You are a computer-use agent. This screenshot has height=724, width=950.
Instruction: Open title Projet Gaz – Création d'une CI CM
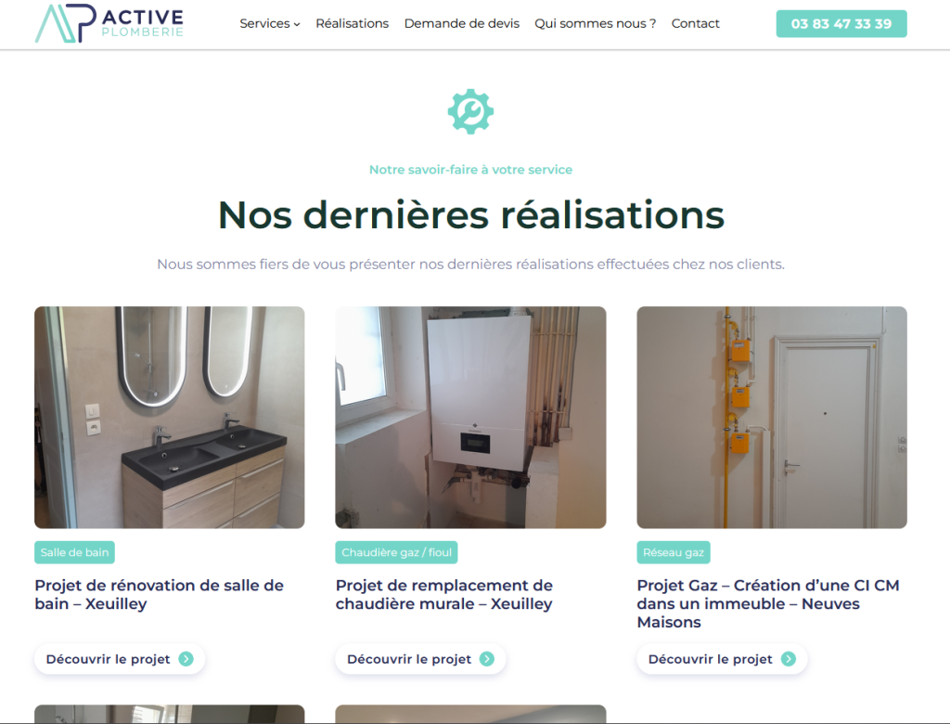(768, 604)
